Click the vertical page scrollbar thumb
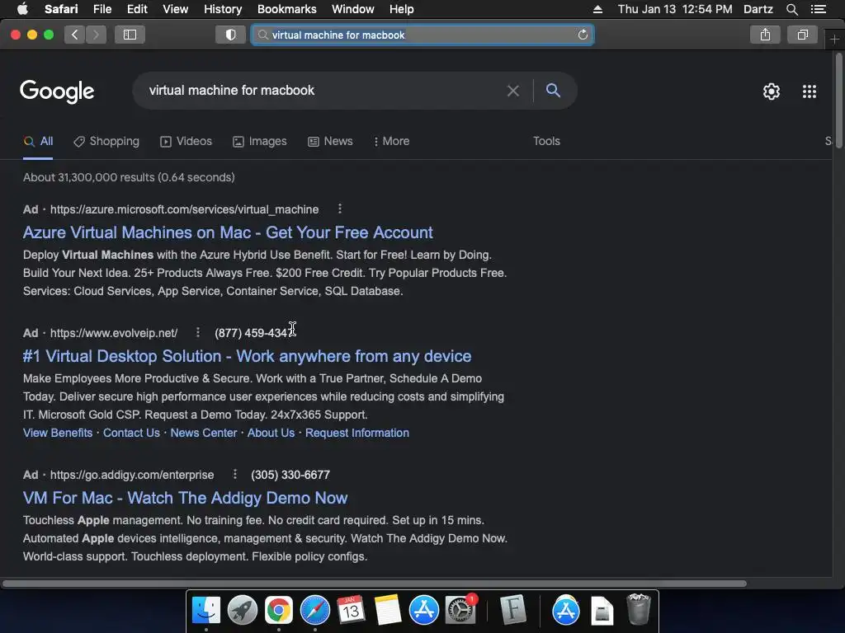The height and width of the screenshot is (633, 845). [x=839, y=100]
